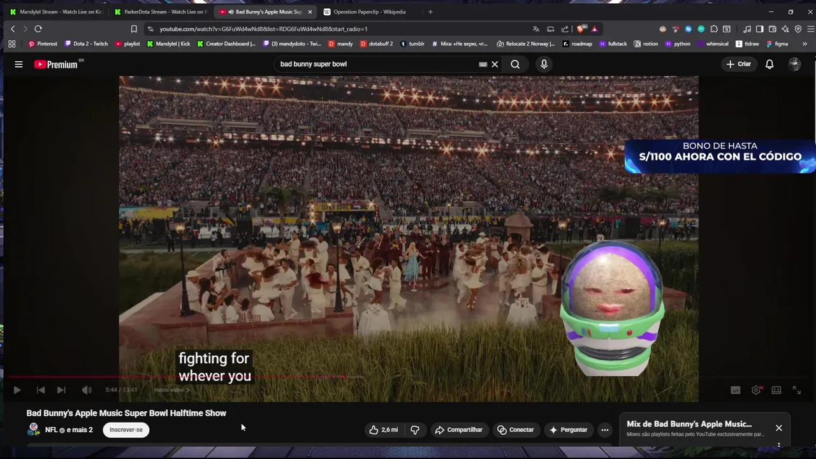Open Brave Shields lion icon
This screenshot has width=816, height=459.
pos(581,29)
